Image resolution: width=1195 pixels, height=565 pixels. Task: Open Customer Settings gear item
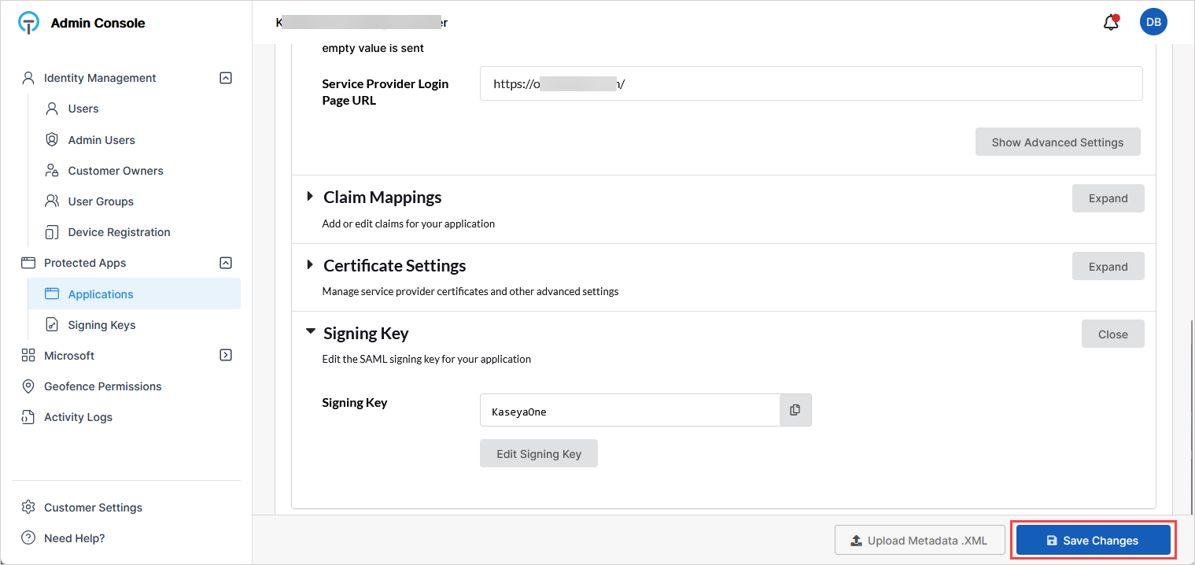coord(29,508)
